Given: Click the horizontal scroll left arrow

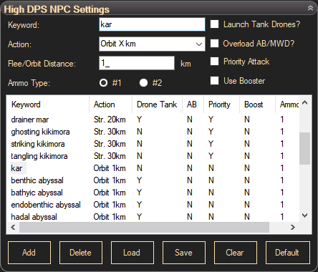Looking at the screenshot, I should click(13, 227).
